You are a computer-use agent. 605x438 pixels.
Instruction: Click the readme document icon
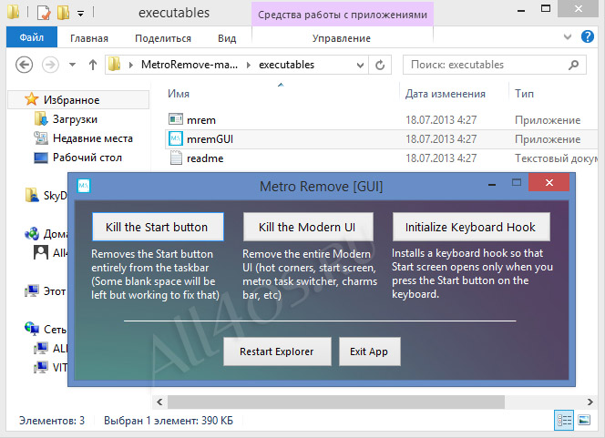pos(176,158)
